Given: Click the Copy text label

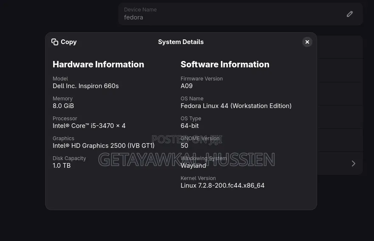Looking at the screenshot, I should pyautogui.click(x=69, y=42).
